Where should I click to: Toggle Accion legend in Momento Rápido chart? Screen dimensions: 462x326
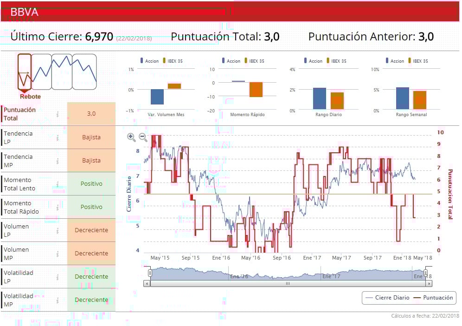coord(231,61)
